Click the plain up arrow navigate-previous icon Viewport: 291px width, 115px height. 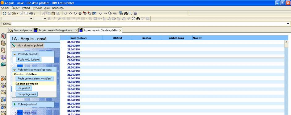(x=80, y=14)
